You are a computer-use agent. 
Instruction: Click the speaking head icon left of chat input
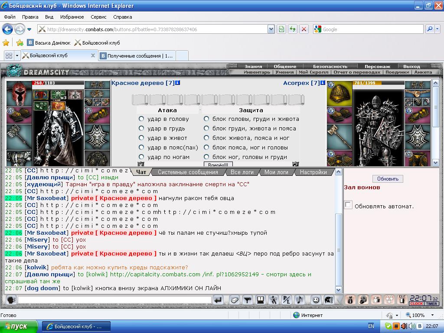click(x=11, y=300)
